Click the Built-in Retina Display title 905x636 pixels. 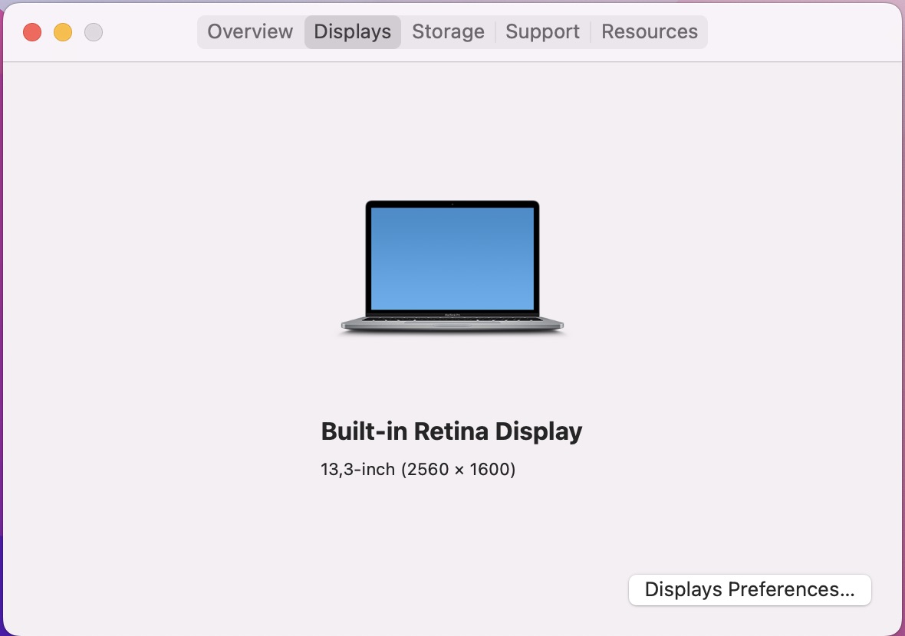coord(452,431)
